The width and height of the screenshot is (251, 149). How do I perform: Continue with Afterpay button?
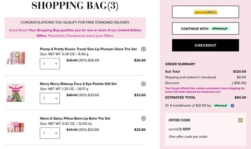[205, 29]
